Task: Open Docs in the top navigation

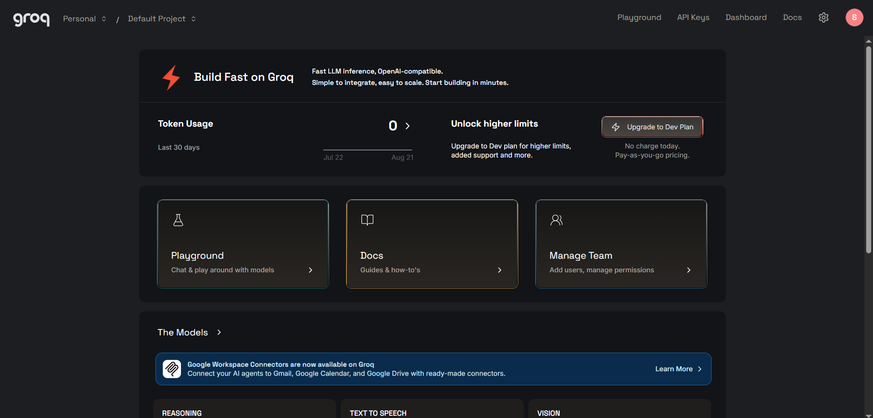Action: pyautogui.click(x=792, y=17)
